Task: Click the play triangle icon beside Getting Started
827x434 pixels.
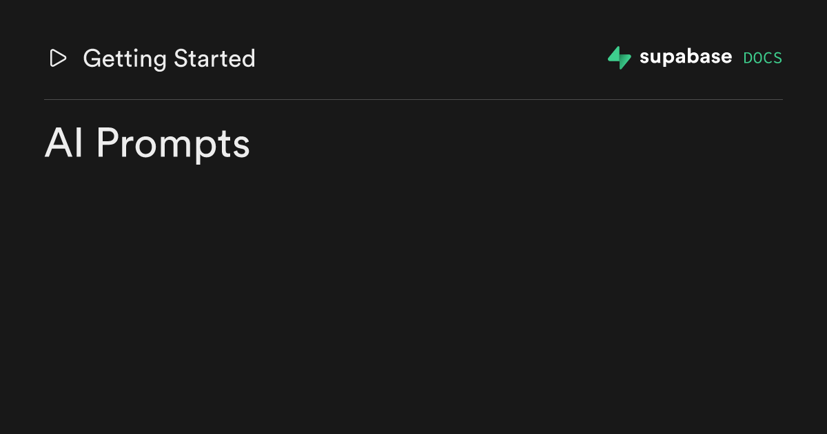Action: click(58, 59)
